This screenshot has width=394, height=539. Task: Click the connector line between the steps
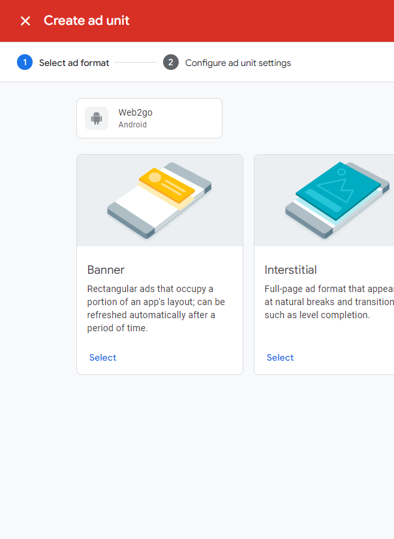pyautogui.click(x=136, y=63)
